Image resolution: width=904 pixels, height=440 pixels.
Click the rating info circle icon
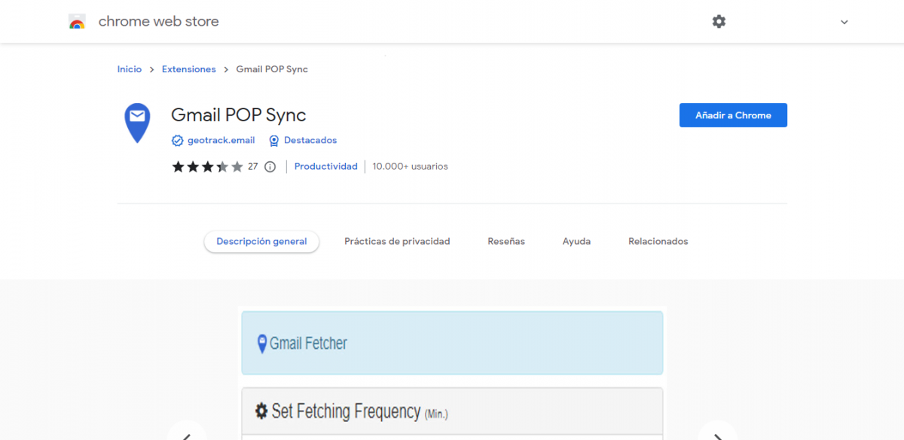pos(270,167)
